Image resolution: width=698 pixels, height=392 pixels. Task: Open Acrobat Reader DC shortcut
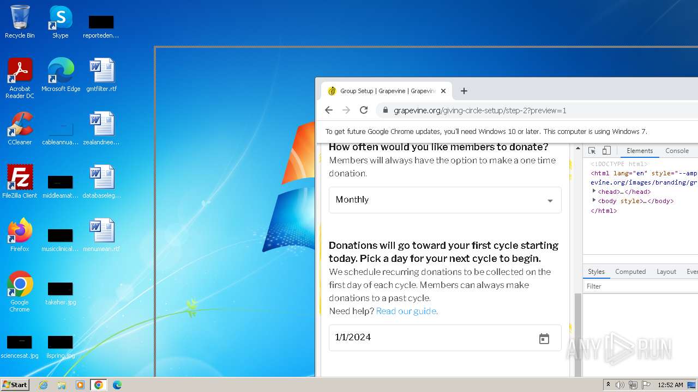point(20,78)
